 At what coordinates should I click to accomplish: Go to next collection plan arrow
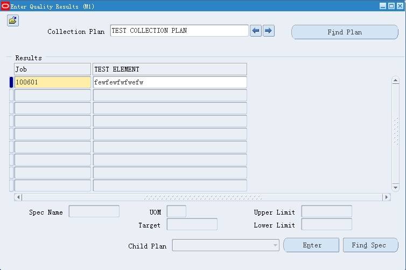coord(269,31)
